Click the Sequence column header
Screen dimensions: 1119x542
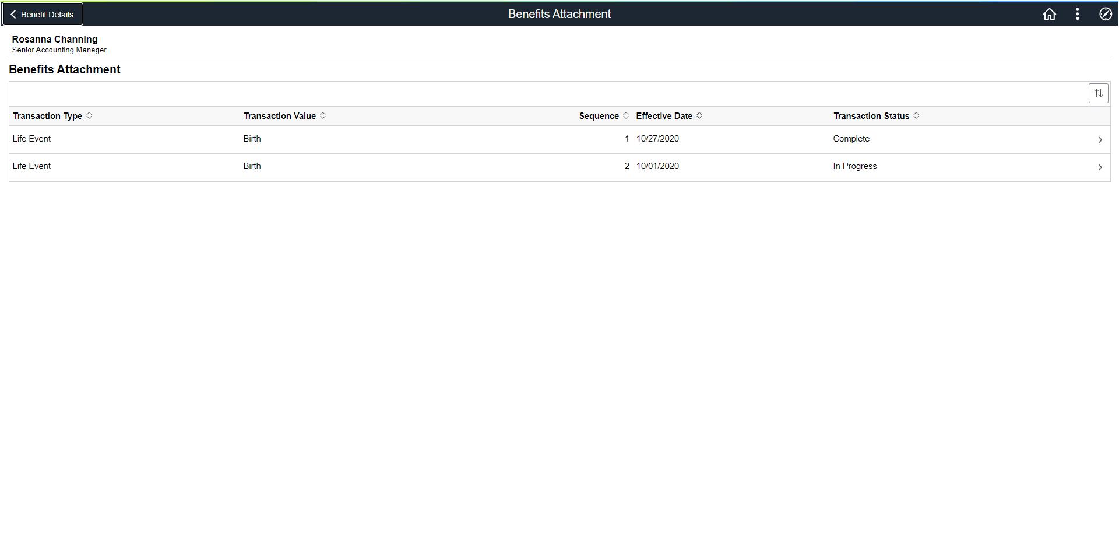click(598, 115)
